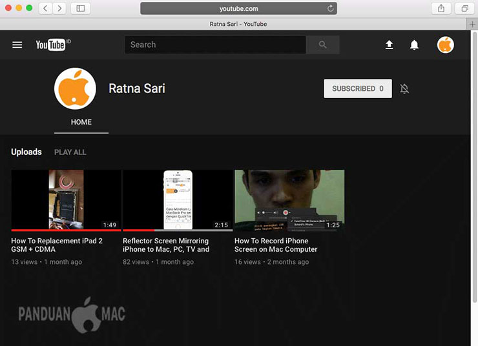478x346 pixels.
Task: Open Reflector Screen Mirroring video thumbnail
Action: pos(178,200)
